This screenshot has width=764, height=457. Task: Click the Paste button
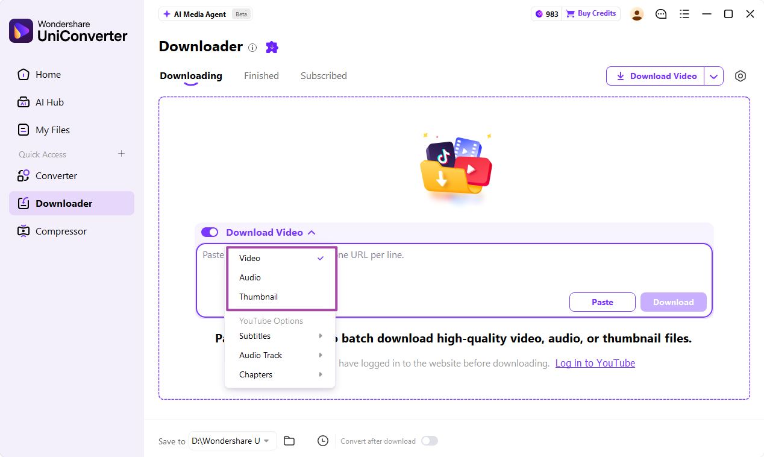pyautogui.click(x=603, y=302)
